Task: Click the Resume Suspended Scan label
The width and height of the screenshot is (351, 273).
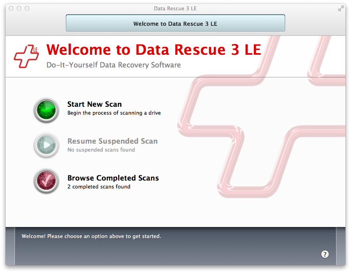Action: (x=113, y=141)
